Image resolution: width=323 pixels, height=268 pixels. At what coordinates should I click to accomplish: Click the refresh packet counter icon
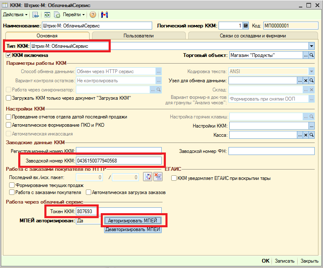click(x=148, y=177)
